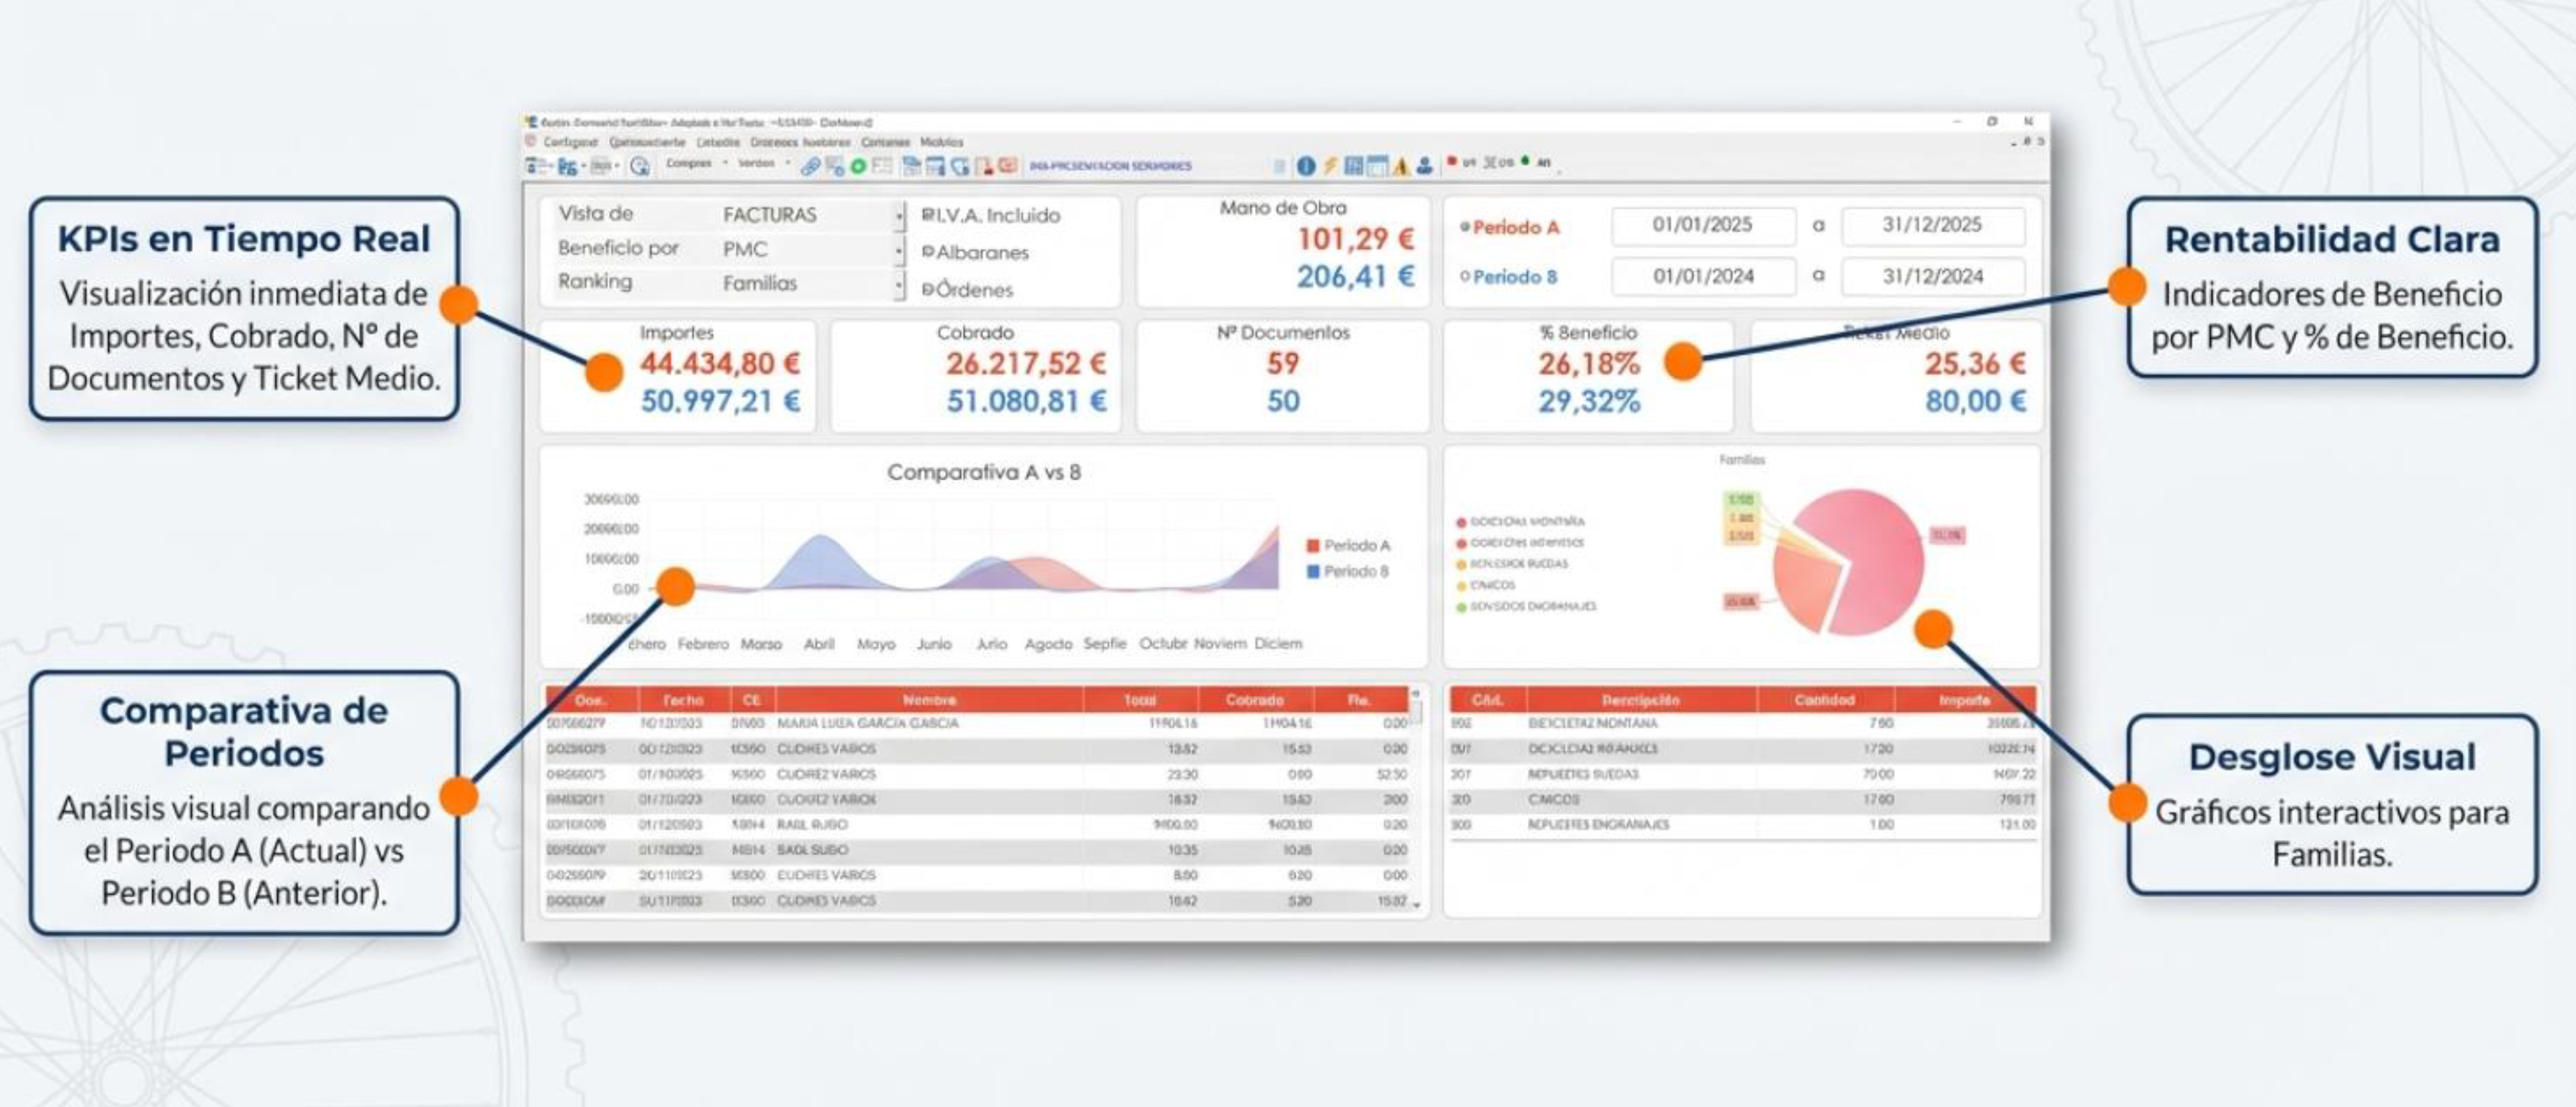Select the MARIA LUISA GARCIA GARCIA table row
Image resolution: width=2576 pixels, height=1107 pixels.
867,722
